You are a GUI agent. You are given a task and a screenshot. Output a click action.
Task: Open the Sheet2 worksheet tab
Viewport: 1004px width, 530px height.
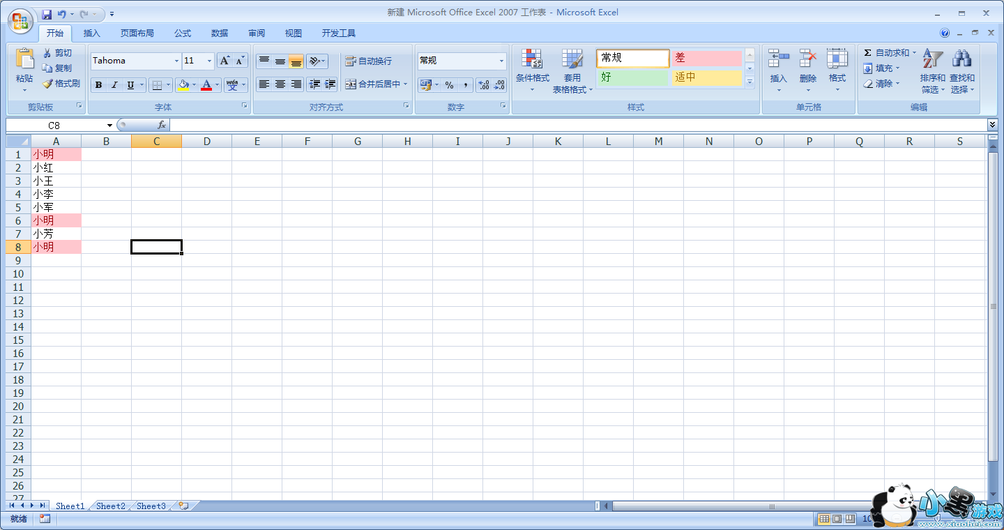(111, 506)
